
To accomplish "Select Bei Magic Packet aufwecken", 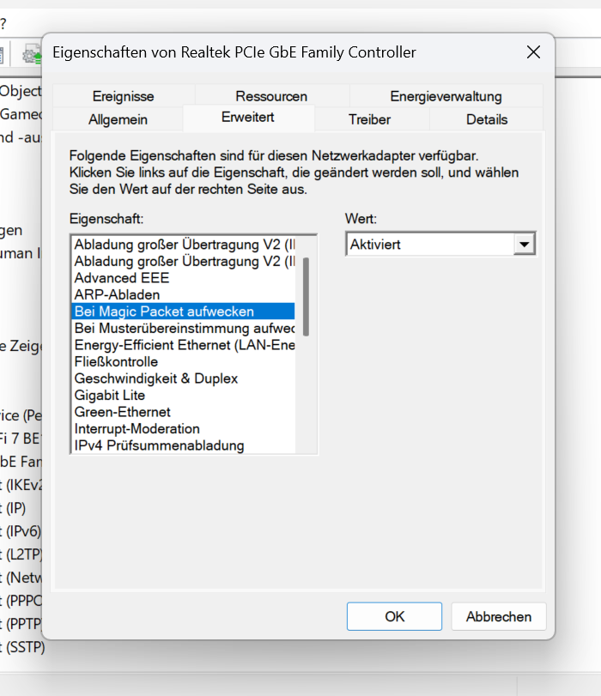I will (x=184, y=312).
